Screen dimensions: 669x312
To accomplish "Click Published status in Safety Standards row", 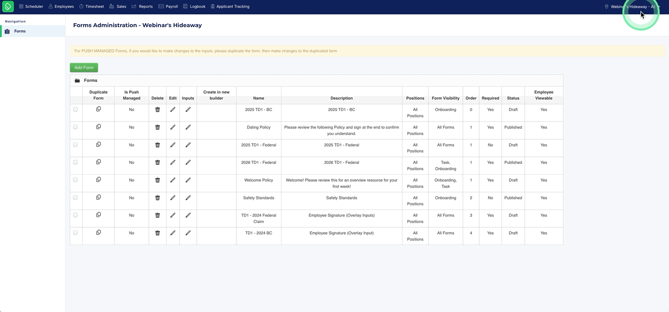I will (x=513, y=198).
